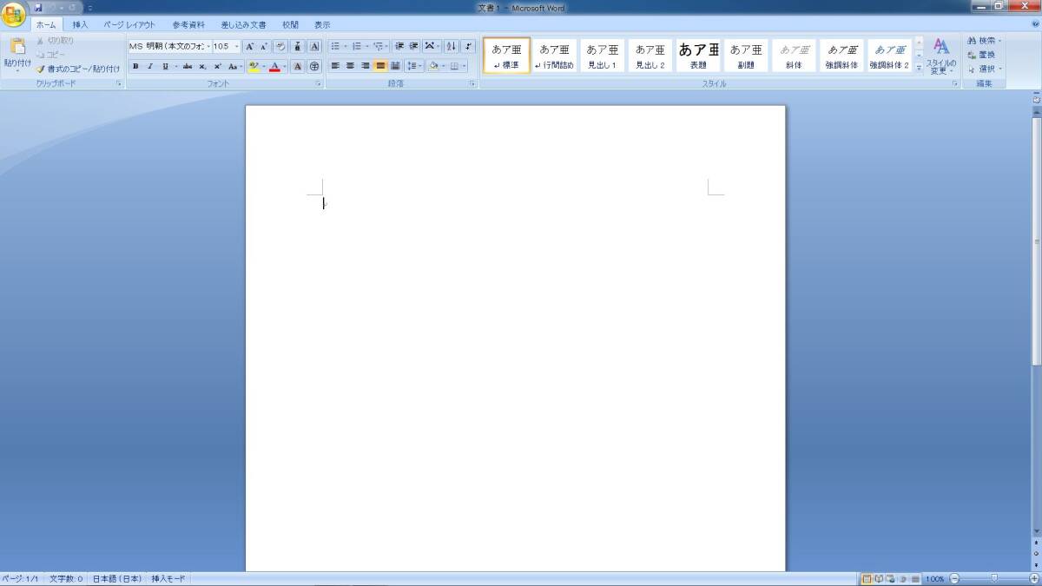Toggle Bold formatting
Screen dimensions: 1042x586
135,66
